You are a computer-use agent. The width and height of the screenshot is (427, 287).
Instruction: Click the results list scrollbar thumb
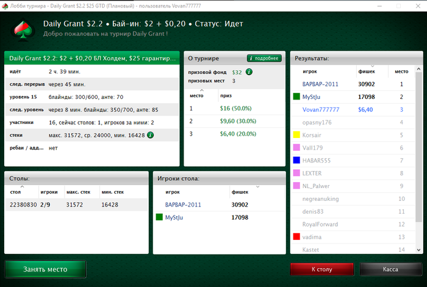tap(418, 147)
